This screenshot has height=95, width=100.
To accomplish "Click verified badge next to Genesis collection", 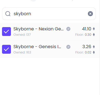I will (68, 47).
